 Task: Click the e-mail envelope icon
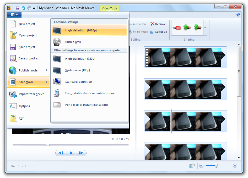point(57,105)
